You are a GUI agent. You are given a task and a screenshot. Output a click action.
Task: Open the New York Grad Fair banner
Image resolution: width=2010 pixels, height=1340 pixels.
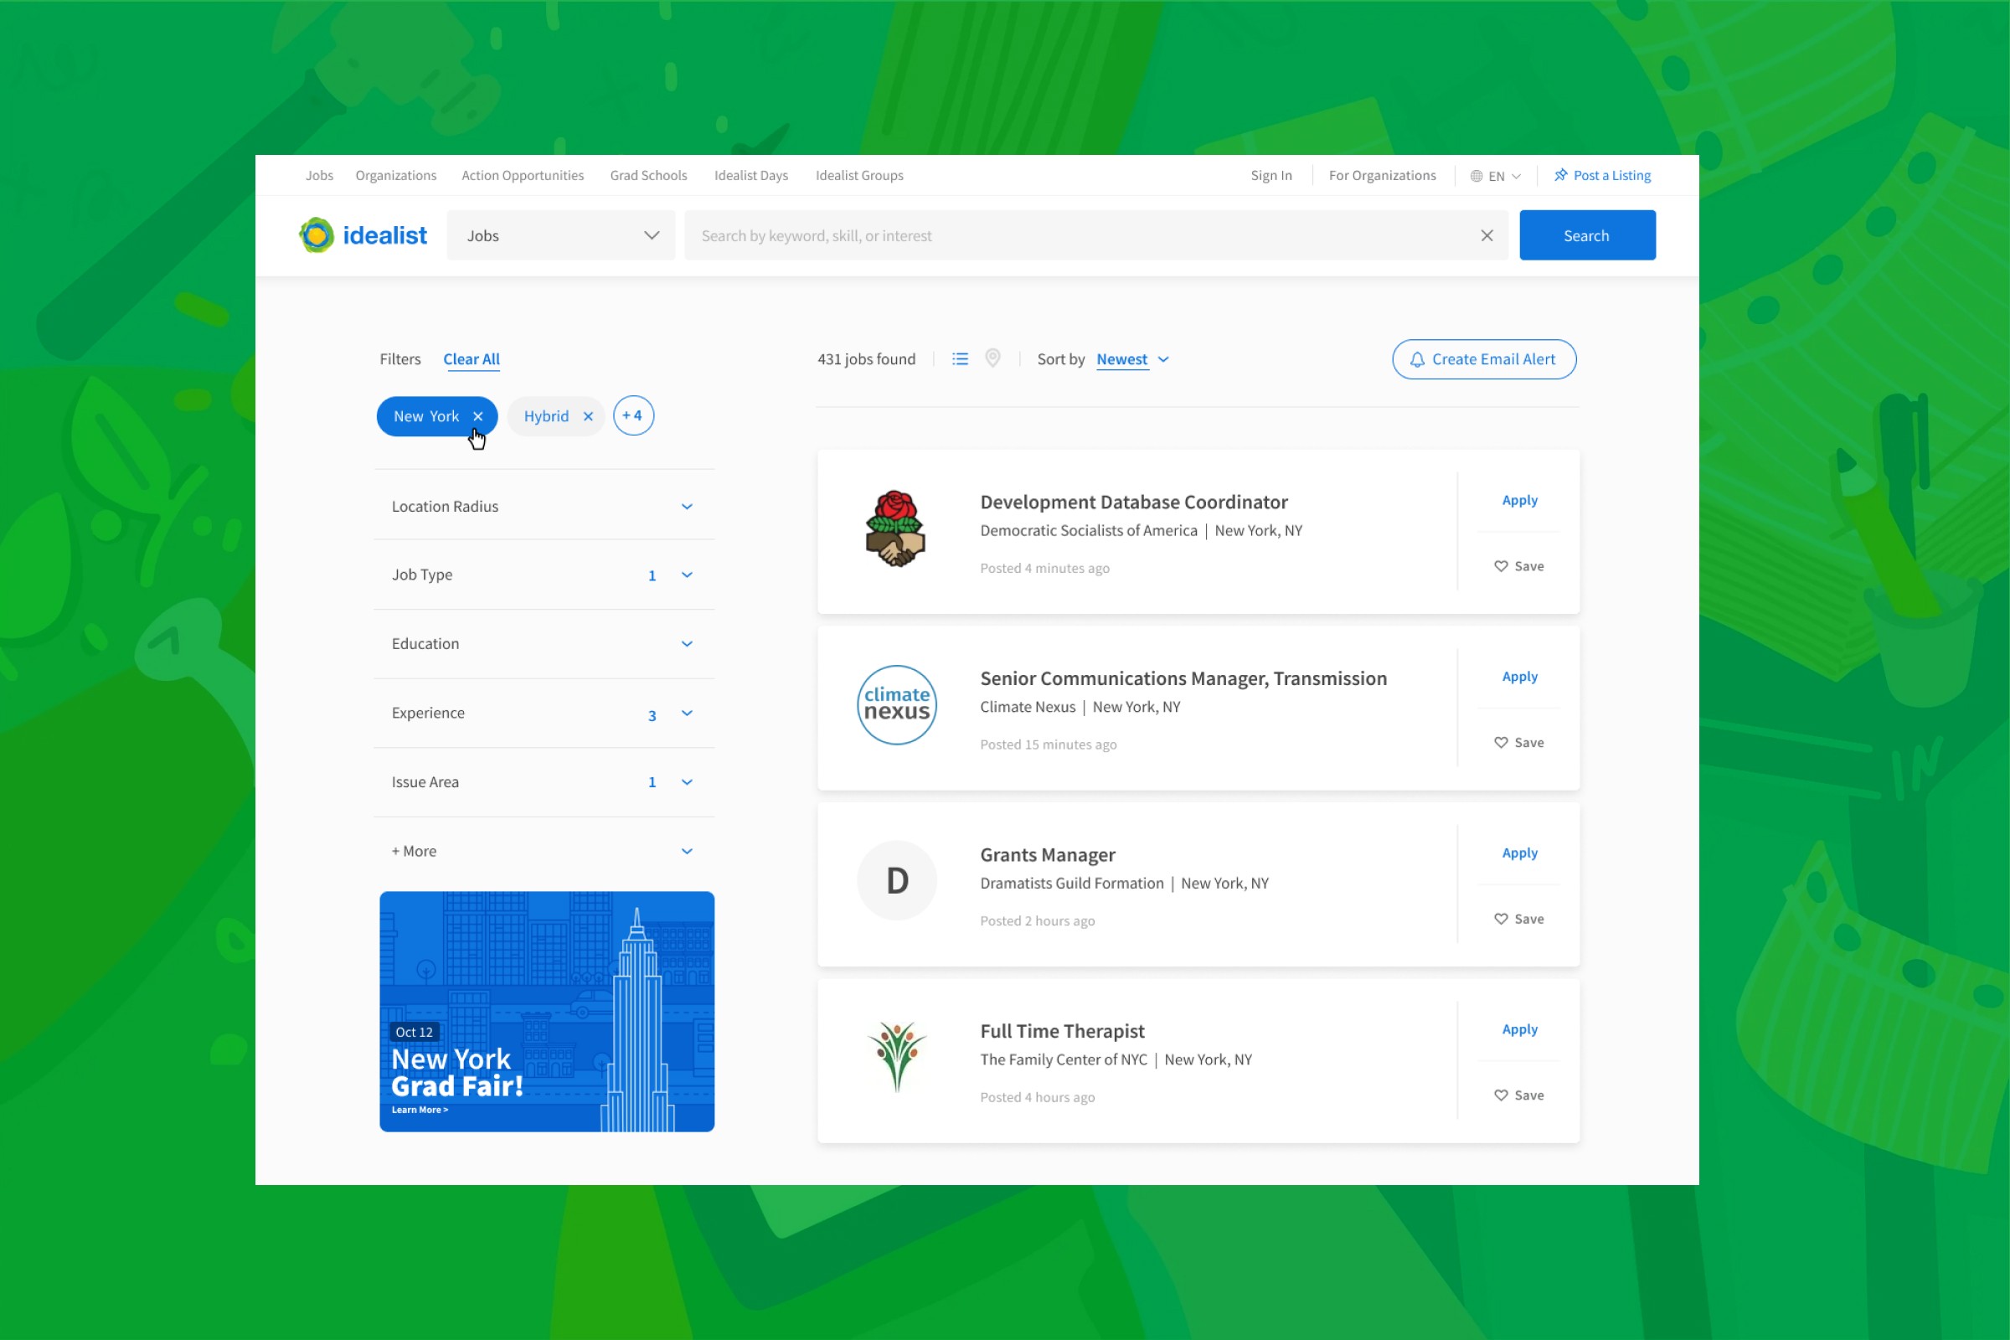[x=547, y=1011]
